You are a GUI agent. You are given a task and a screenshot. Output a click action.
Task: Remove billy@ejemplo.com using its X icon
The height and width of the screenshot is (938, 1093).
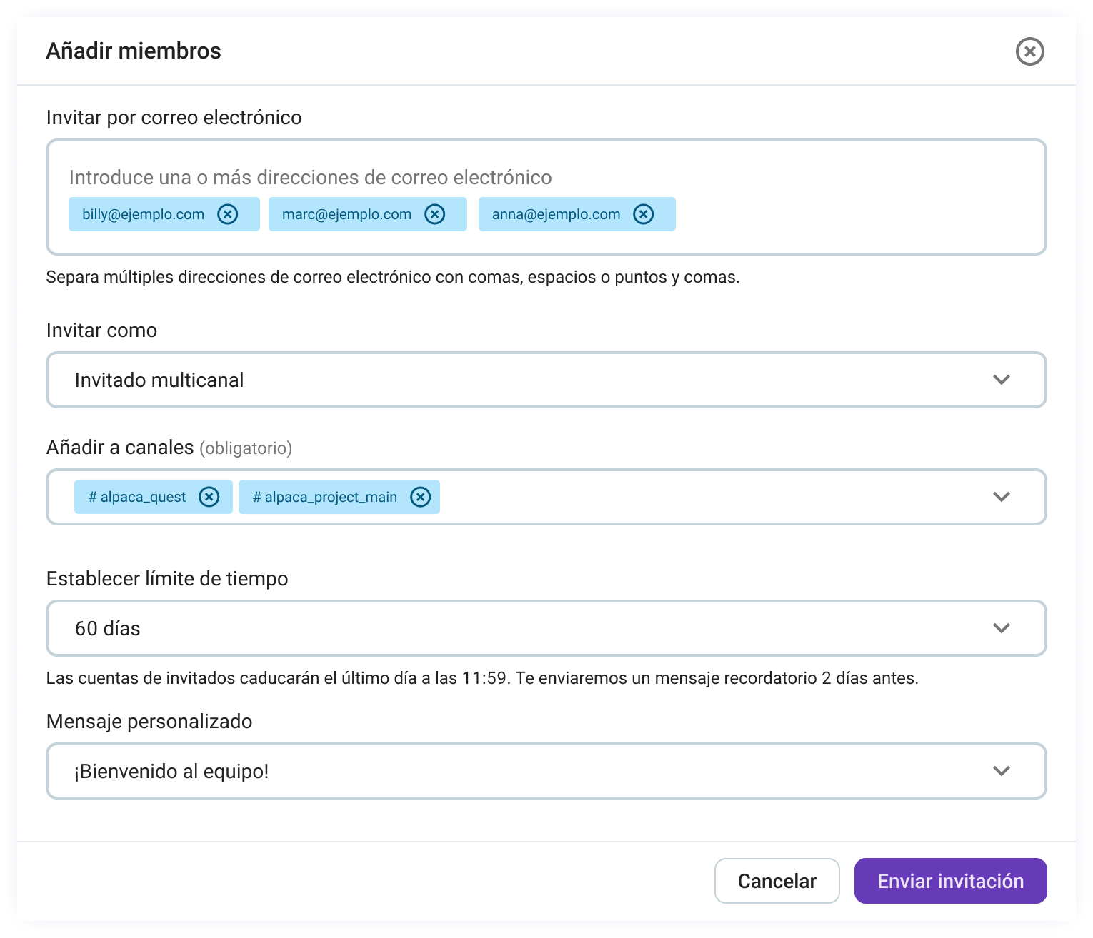pyautogui.click(x=228, y=214)
